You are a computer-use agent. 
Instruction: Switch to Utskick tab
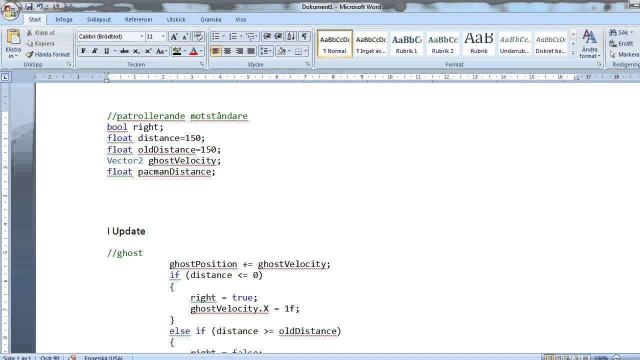(x=176, y=19)
